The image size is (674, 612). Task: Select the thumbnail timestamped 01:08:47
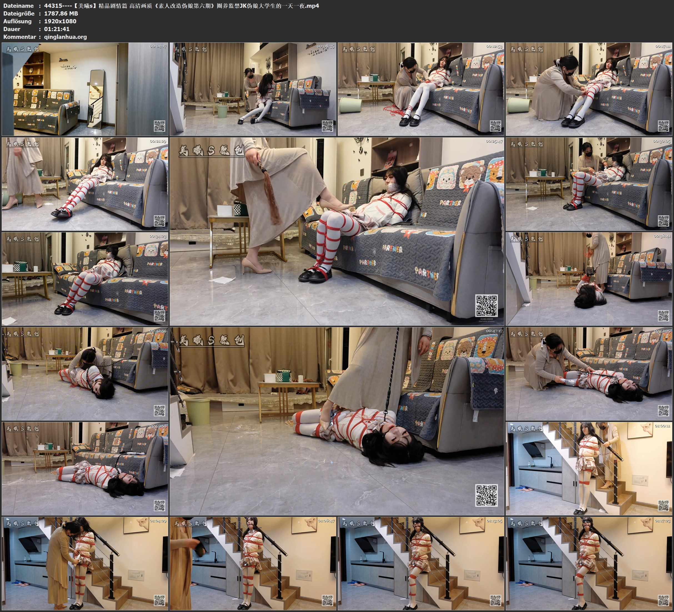[x=253, y=563]
